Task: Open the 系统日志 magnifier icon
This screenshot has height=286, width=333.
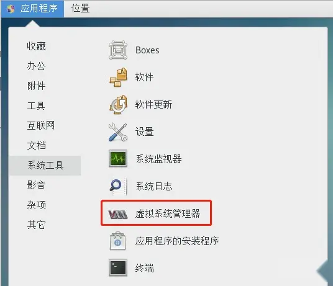Action: pyautogui.click(x=118, y=186)
